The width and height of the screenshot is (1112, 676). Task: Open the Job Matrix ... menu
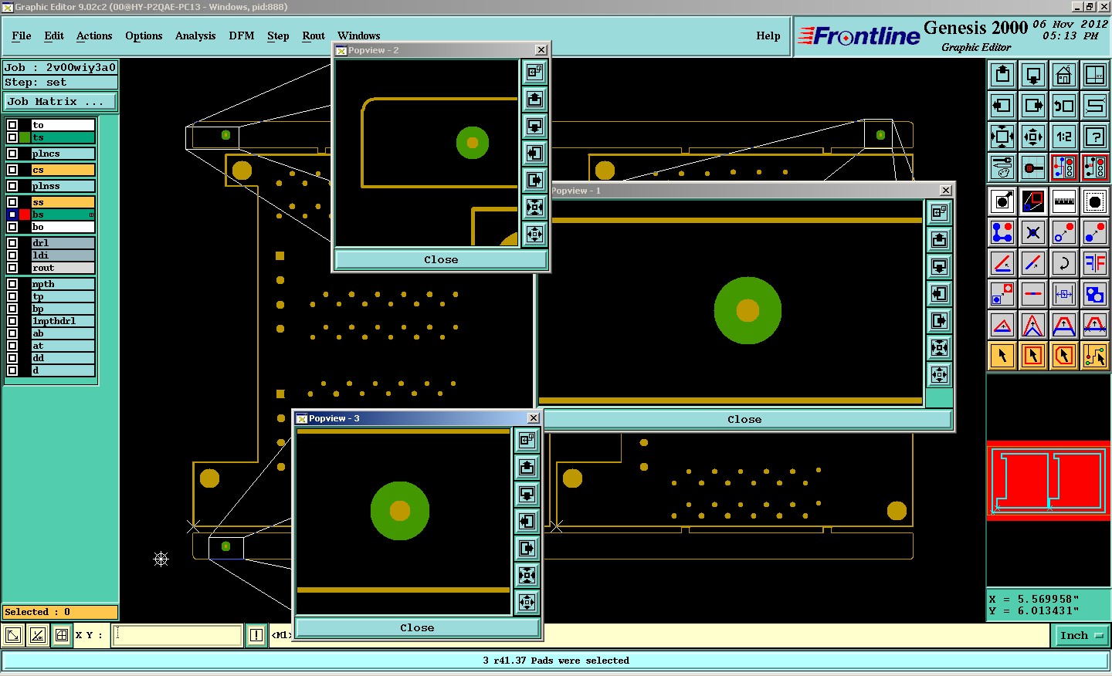tap(60, 101)
